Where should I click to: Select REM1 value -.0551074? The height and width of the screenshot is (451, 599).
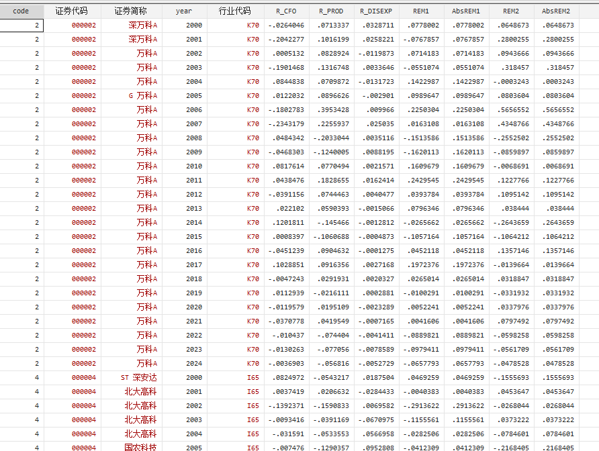[x=421, y=68]
